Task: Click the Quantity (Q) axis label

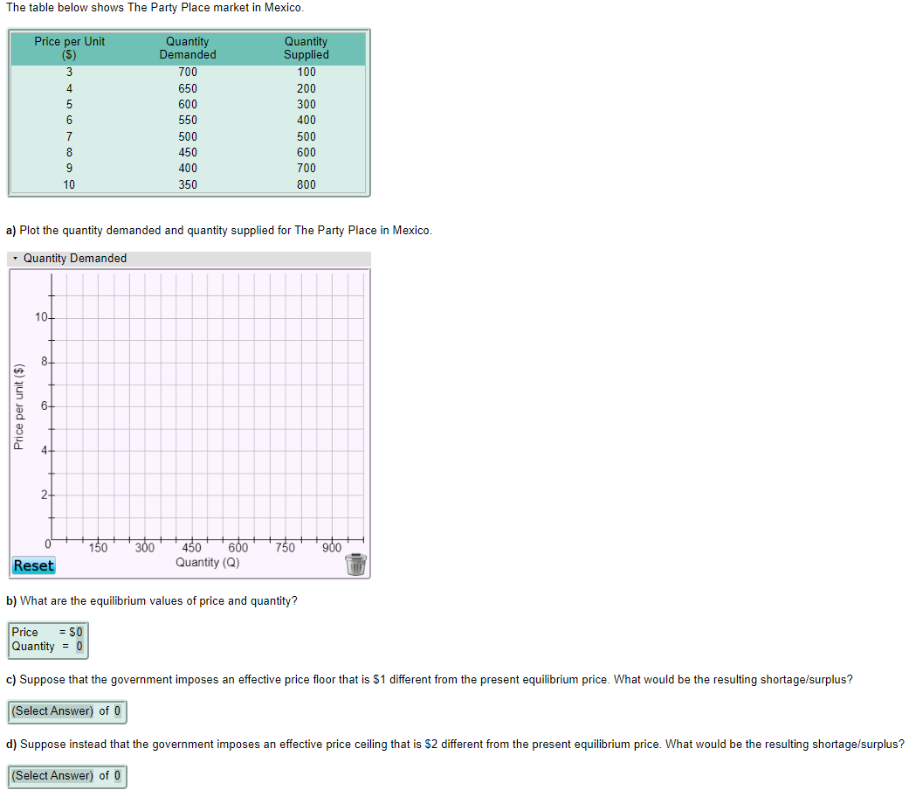Action: 208,562
